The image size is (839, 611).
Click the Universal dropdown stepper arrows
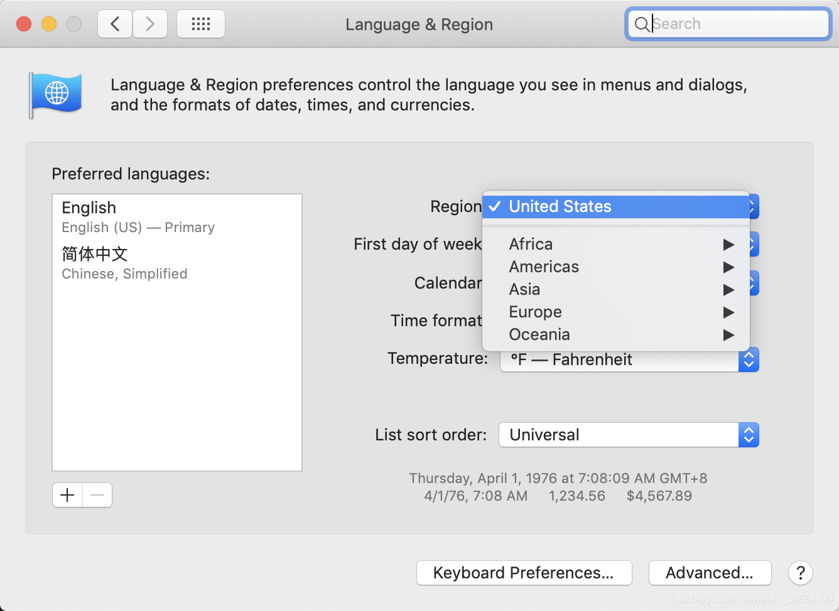[748, 435]
